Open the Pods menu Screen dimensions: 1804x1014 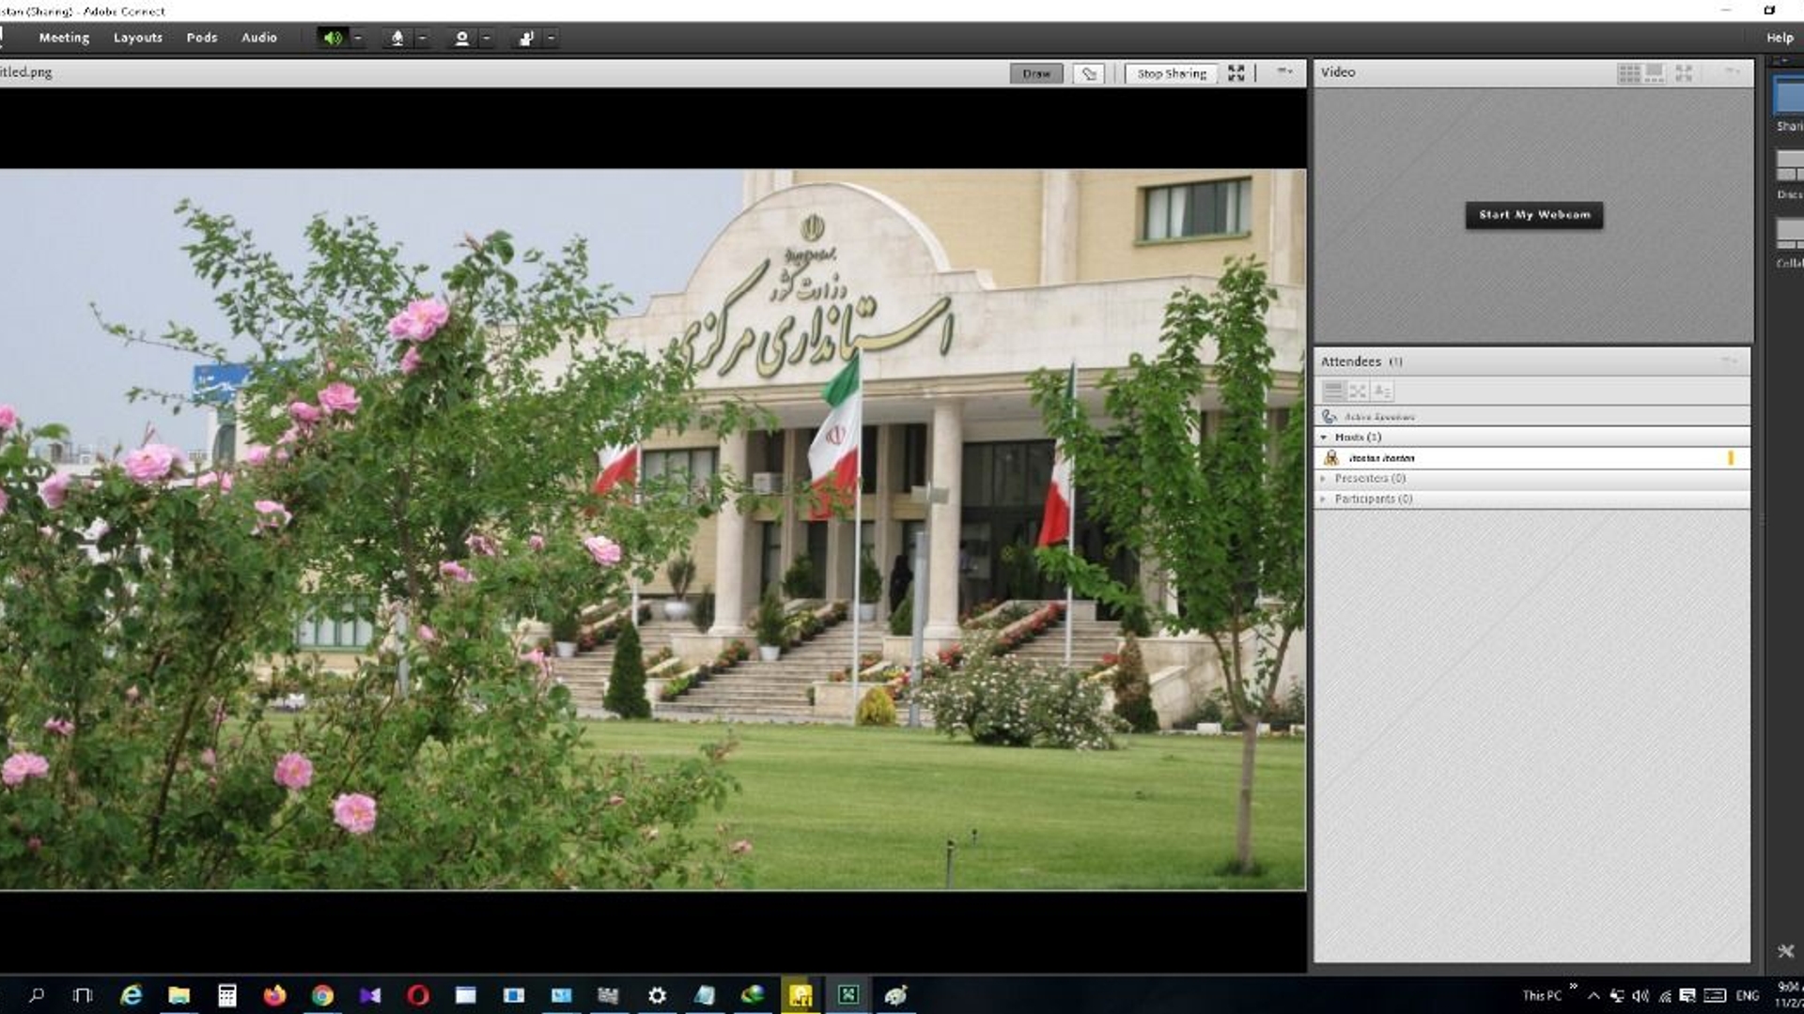click(x=201, y=38)
